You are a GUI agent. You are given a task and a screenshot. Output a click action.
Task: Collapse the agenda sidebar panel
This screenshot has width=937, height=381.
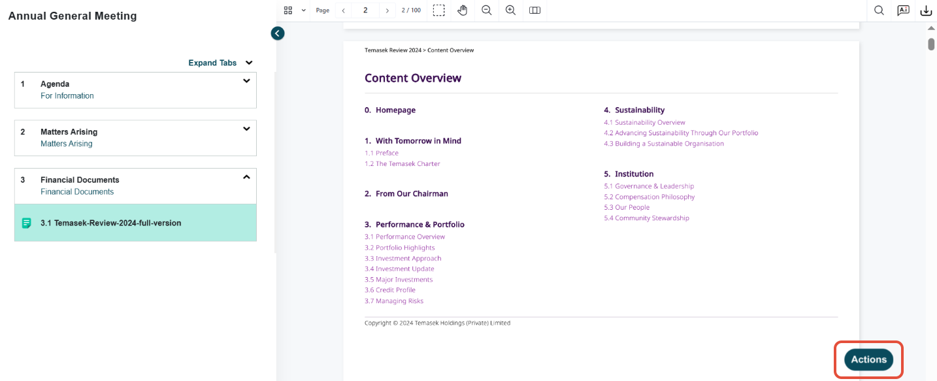(278, 33)
